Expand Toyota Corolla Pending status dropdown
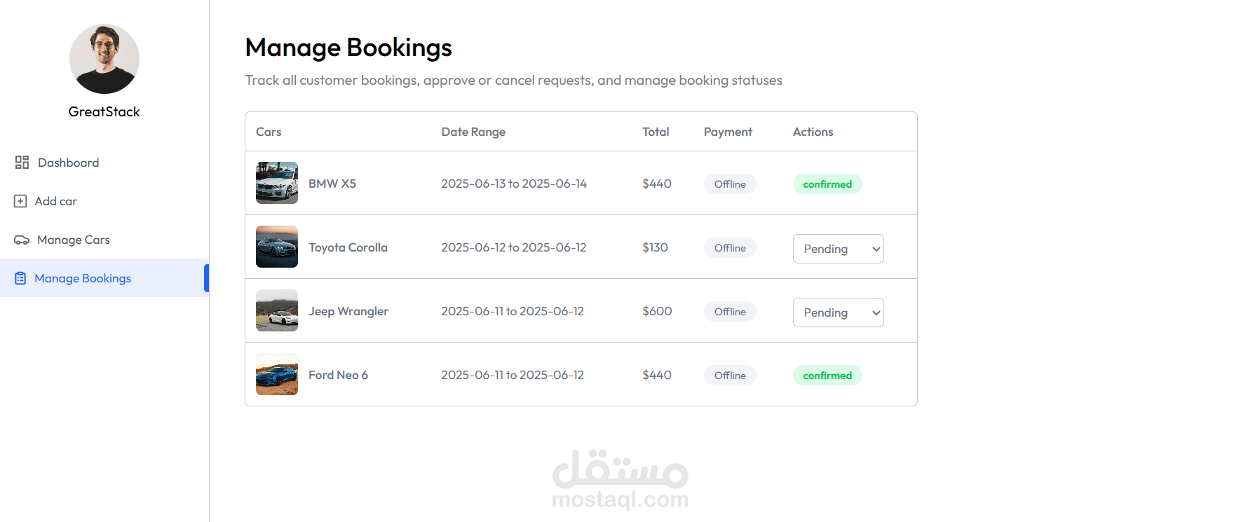Viewport: 1241px width, 522px height. (x=838, y=249)
